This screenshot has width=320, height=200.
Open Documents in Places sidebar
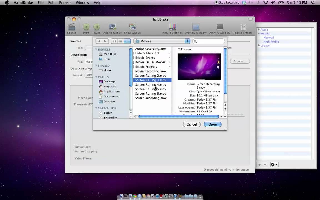pyautogui.click(x=109, y=97)
